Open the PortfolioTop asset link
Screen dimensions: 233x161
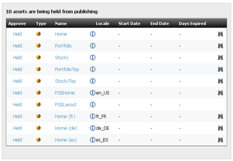pos(67,69)
